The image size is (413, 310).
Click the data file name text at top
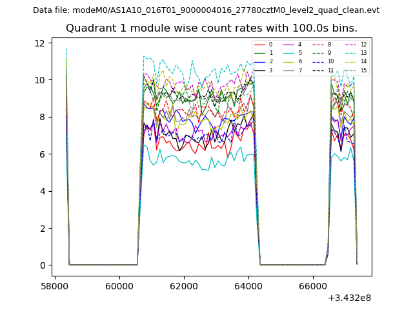[x=206, y=10]
